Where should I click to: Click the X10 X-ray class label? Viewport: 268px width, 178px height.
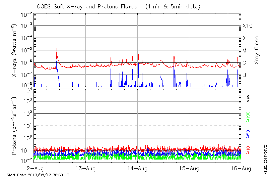[247, 26]
